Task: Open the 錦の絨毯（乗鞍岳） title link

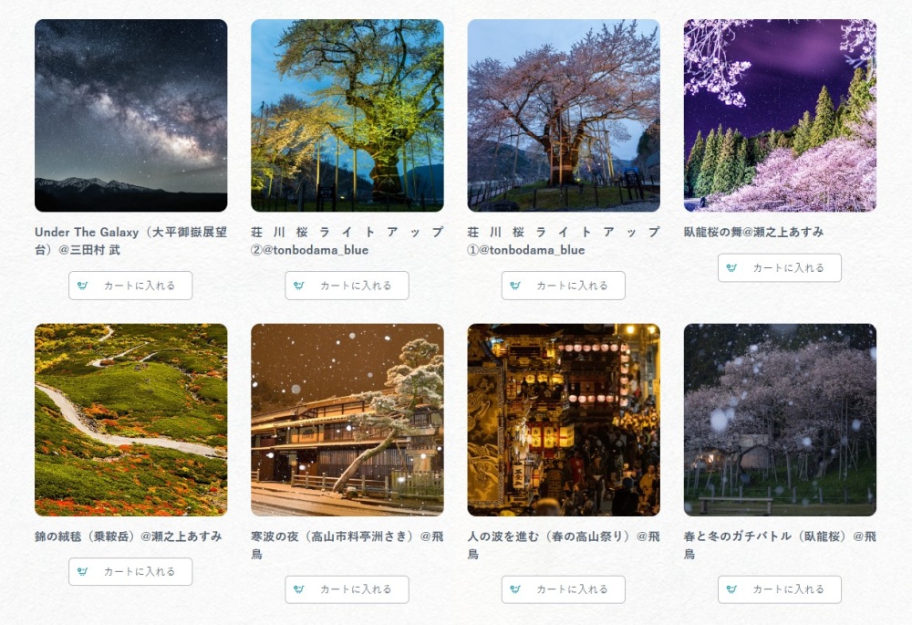Action: click(128, 536)
